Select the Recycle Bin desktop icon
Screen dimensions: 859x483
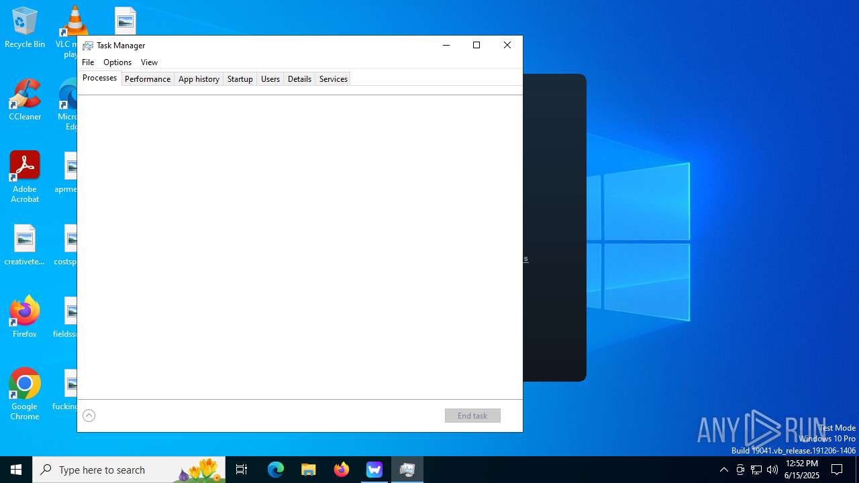click(x=25, y=28)
